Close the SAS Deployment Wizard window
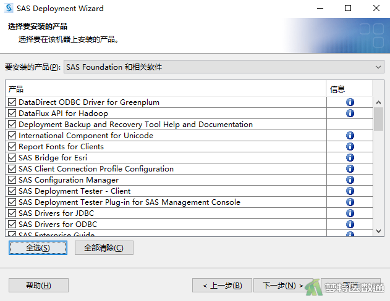 click(x=376, y=8)
